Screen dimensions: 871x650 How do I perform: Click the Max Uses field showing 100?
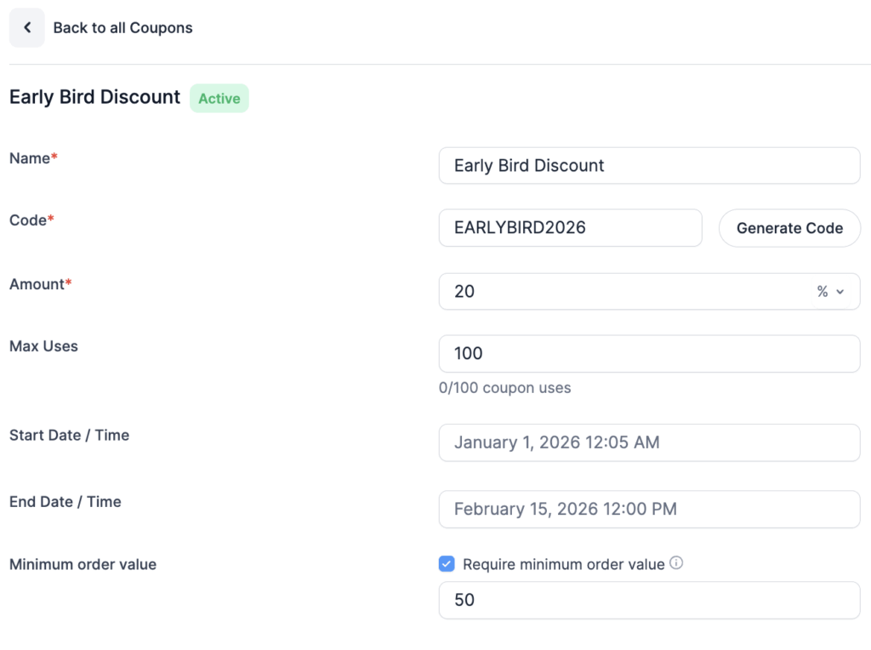(649, 353)
